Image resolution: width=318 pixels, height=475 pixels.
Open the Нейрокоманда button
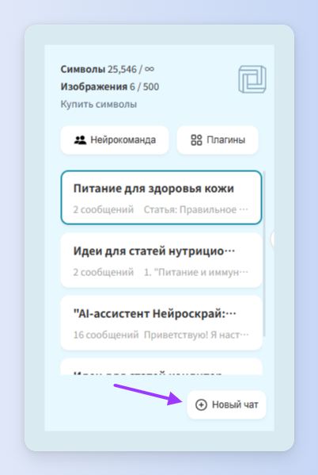(115, 140)
